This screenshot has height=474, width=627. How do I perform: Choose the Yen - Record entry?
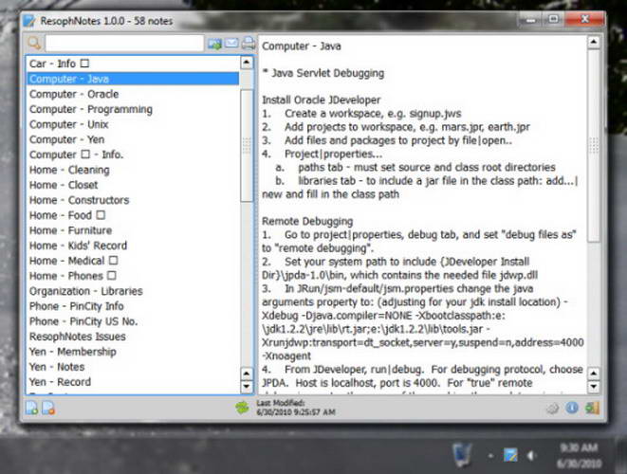(x=133, y=382)
